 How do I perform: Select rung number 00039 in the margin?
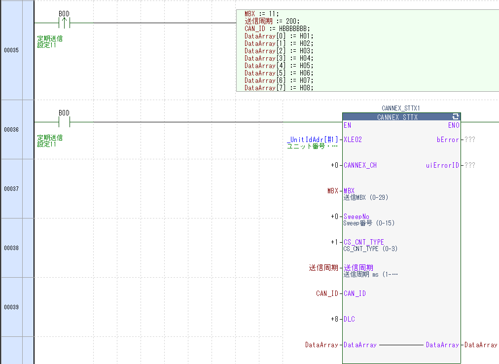(x=11, y=307)
